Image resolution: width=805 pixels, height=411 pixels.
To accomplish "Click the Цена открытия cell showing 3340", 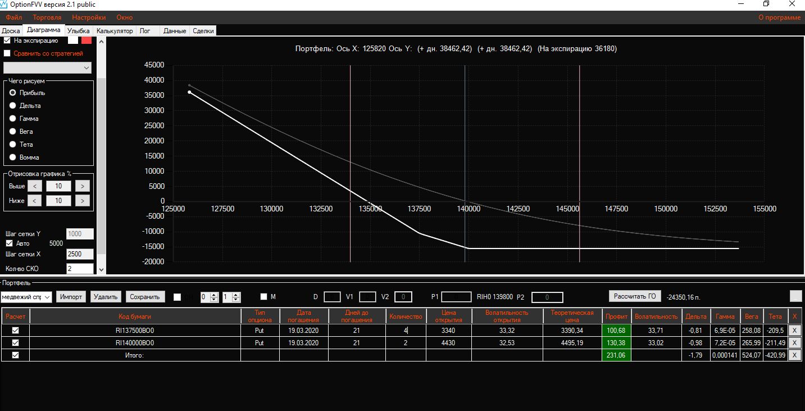I will (x=448, y=330).
